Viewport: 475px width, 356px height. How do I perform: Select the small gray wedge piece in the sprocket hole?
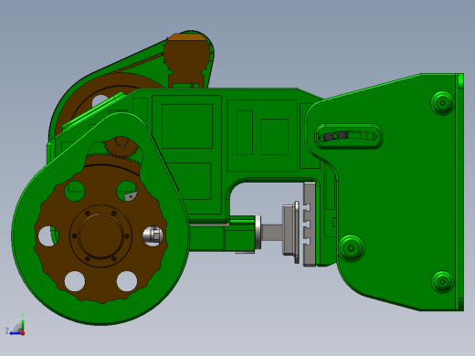[130, 196]
